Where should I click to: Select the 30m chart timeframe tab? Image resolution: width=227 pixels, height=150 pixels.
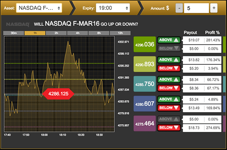14,33
